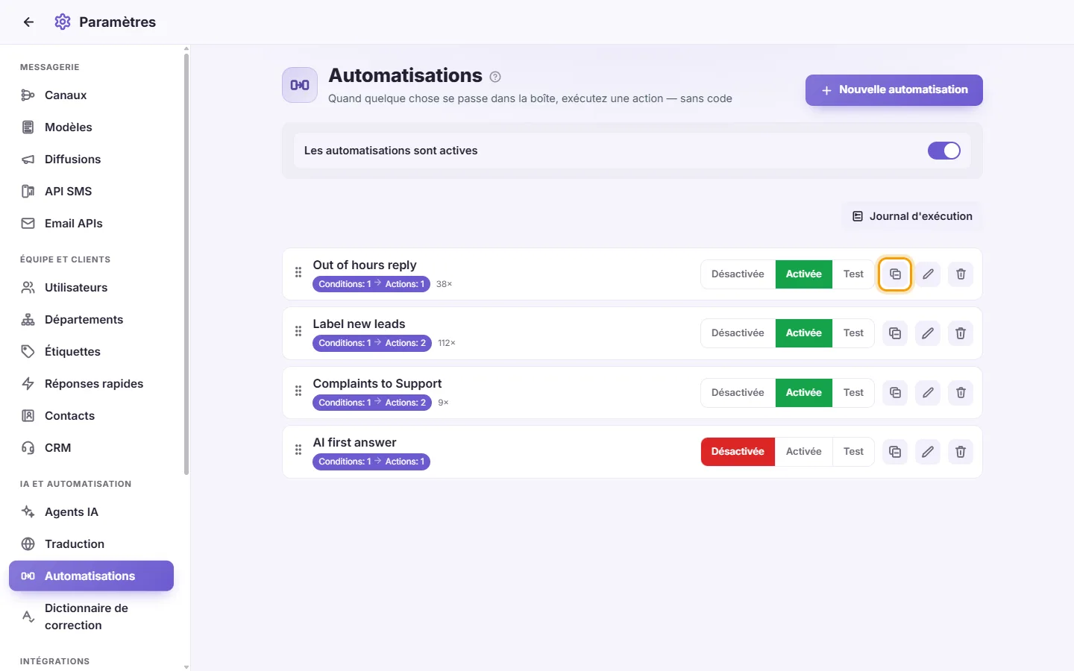
Task: Click the Automatisations header icon tile
Action: (x=300, y=85)
